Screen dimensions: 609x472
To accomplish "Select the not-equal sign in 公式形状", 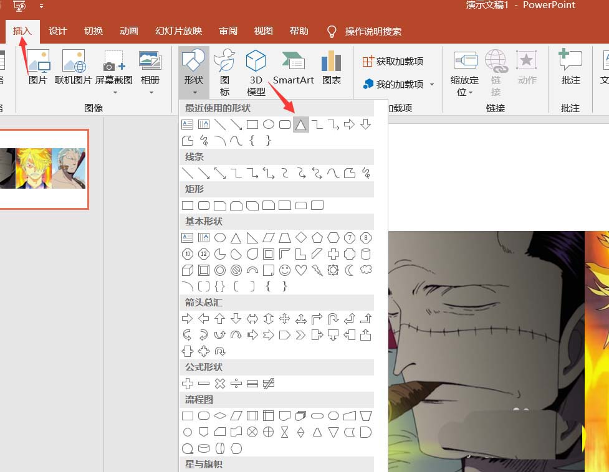I will (x=269, y=384).
